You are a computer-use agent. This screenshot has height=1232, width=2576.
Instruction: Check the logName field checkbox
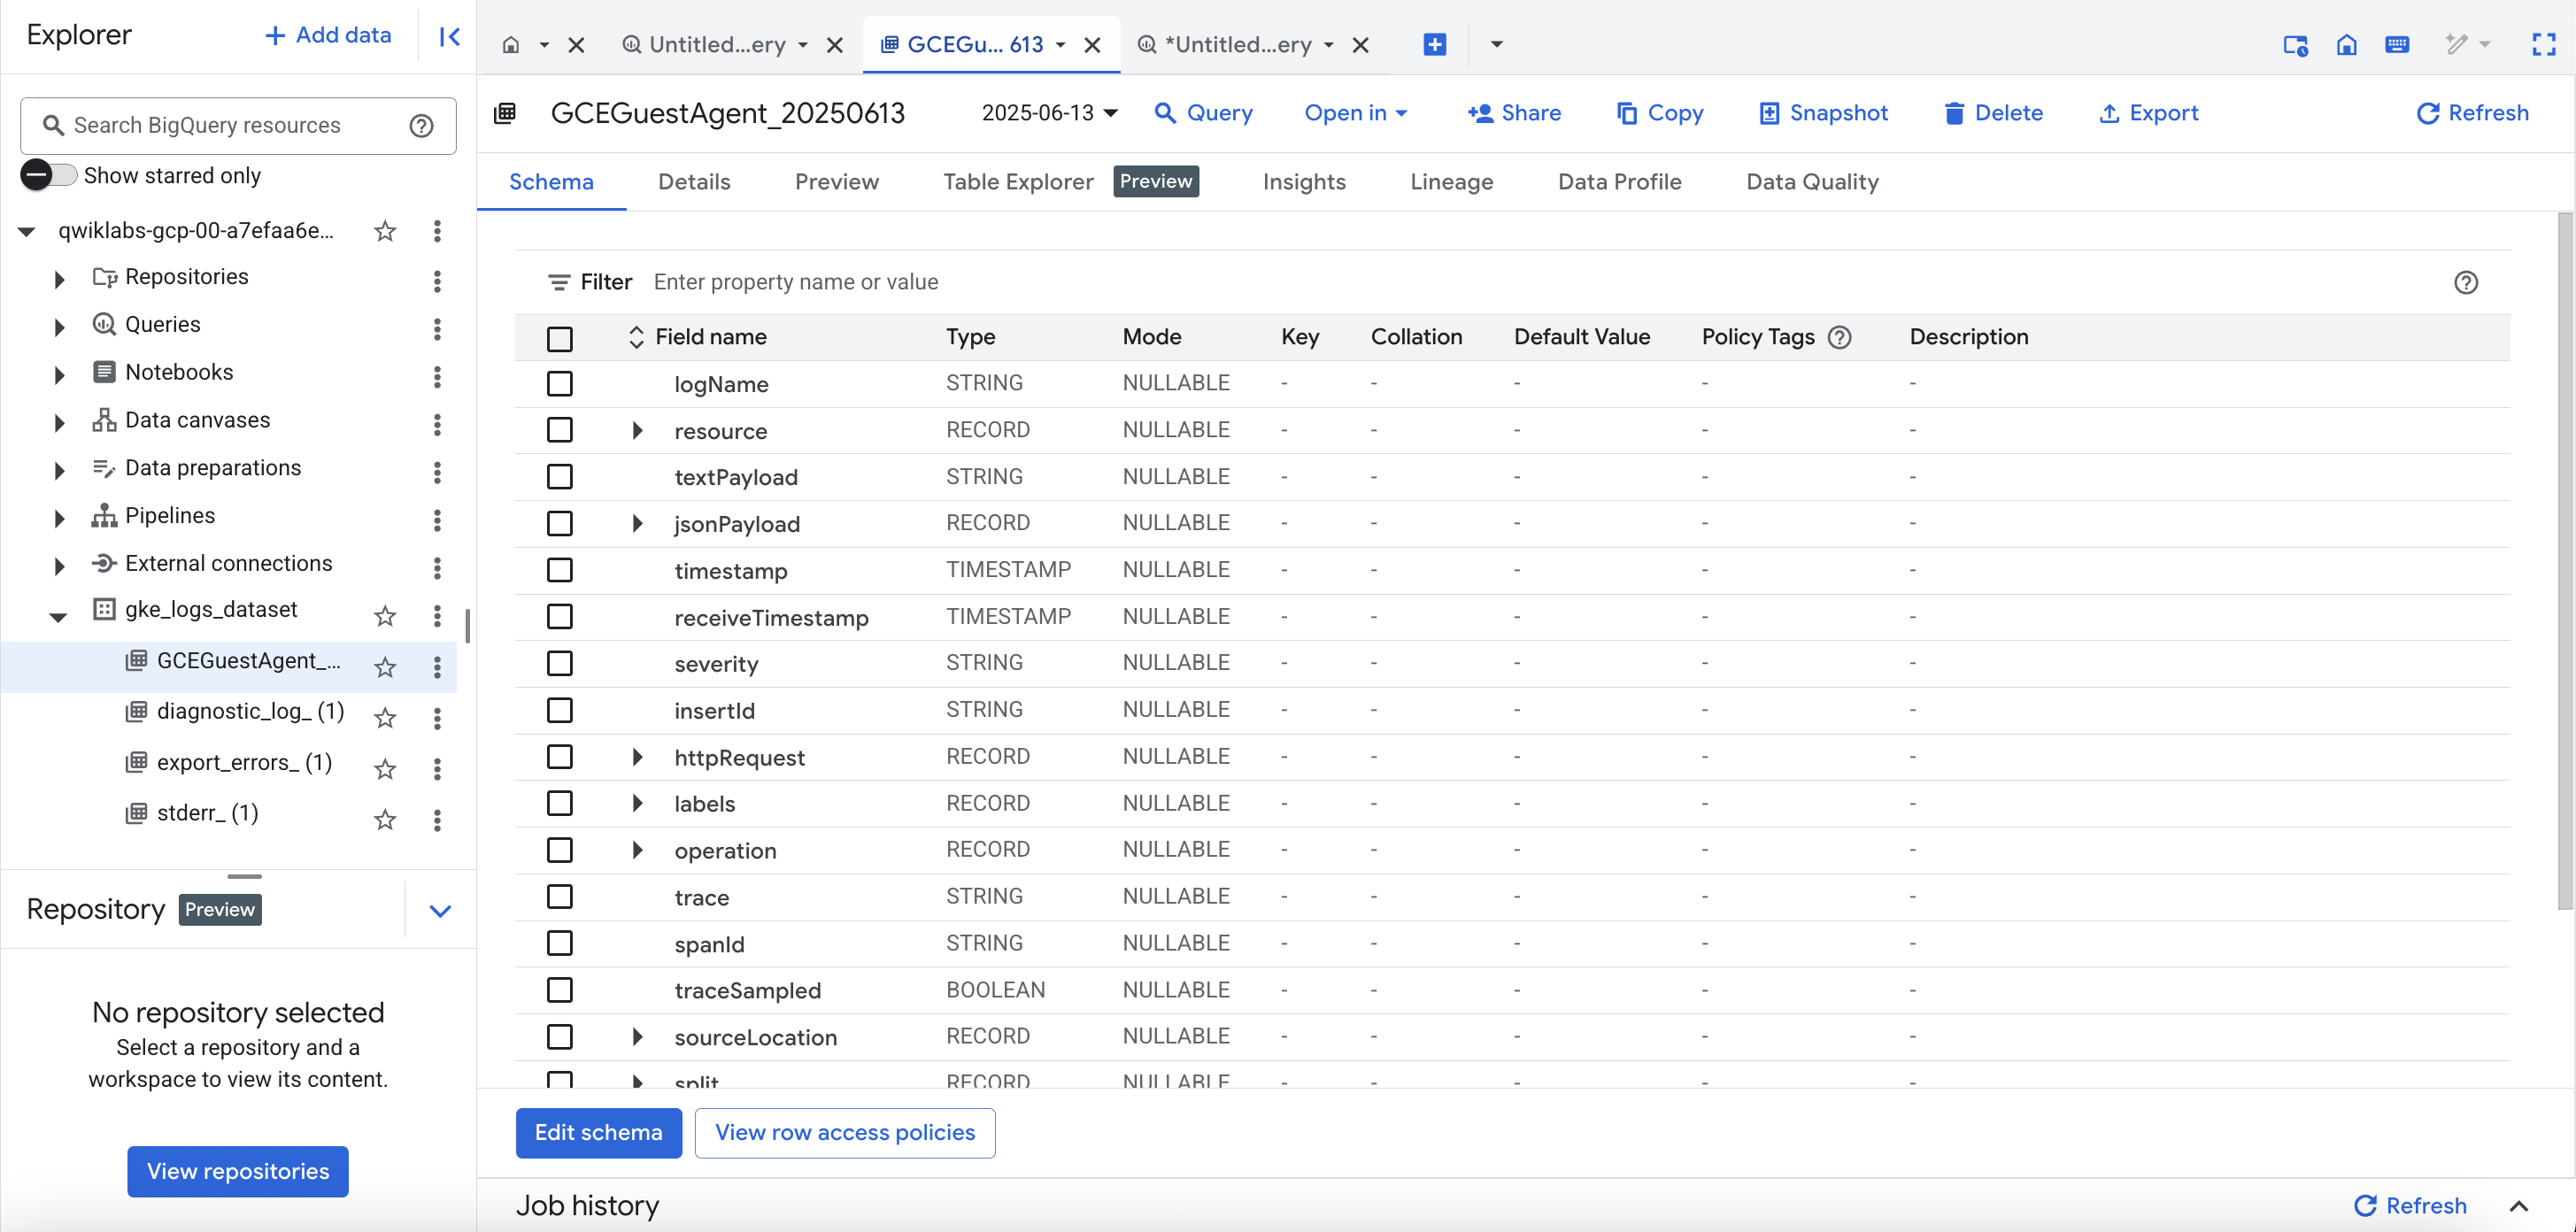(560, 384)
